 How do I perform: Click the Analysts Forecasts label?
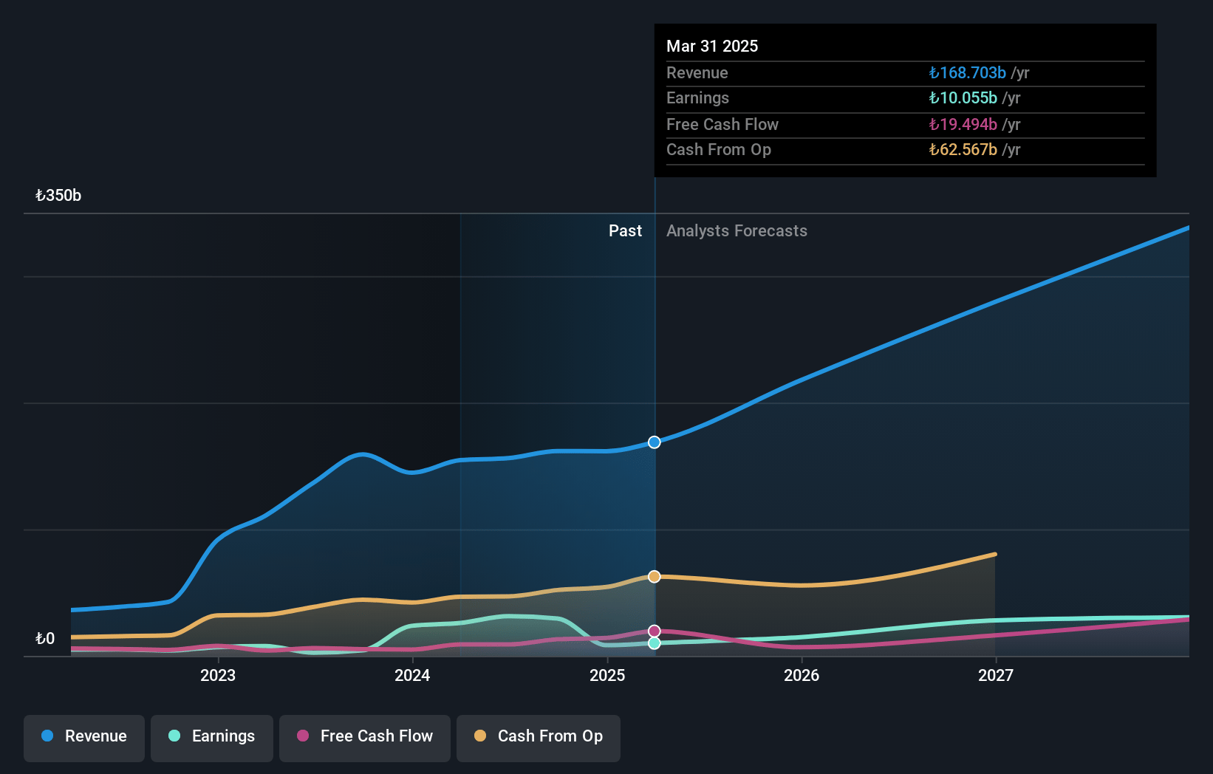click(737, 231)
